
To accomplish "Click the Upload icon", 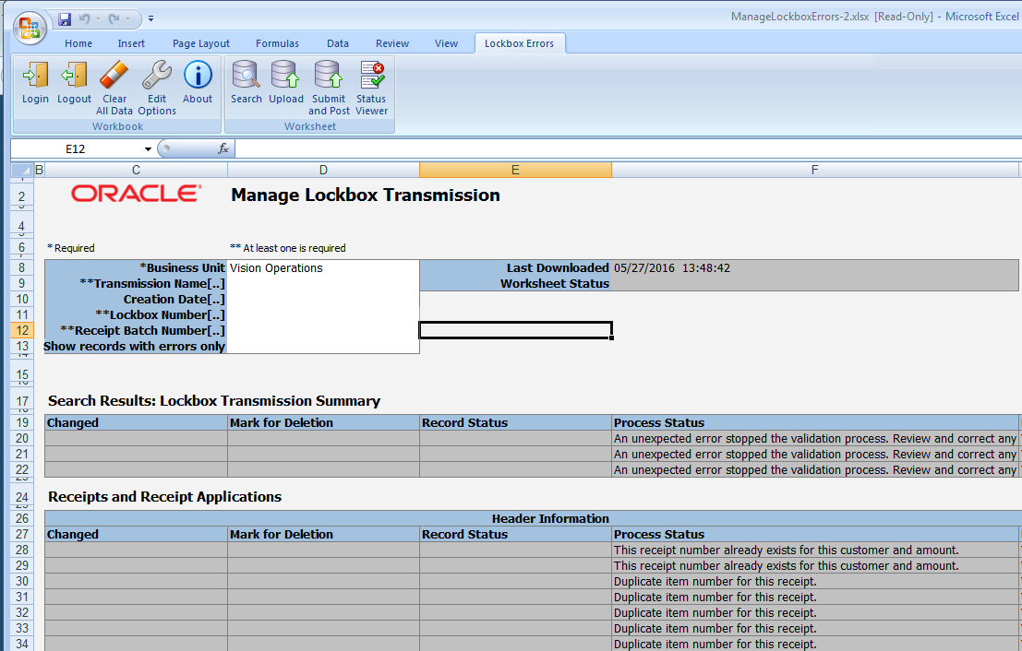I will (285, 75).
